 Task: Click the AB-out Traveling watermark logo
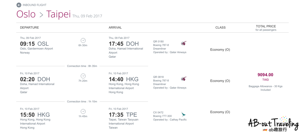[x=273, y=124]
